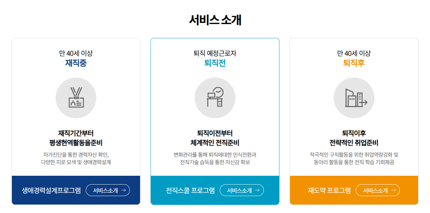
Task: Open 서비스소개 for 전직스쿨 프로그램
Action: click(241, 190)
